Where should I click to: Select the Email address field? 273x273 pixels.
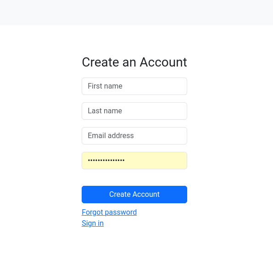(x=134, y=136)
